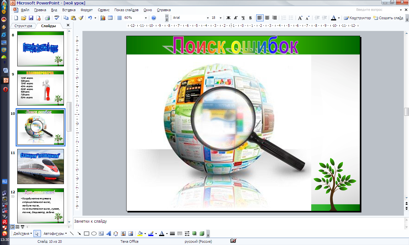Viewport: 409px width, 245px height.
Task: Select the Format Painter brush icon
Action: (x=81, y=18)
